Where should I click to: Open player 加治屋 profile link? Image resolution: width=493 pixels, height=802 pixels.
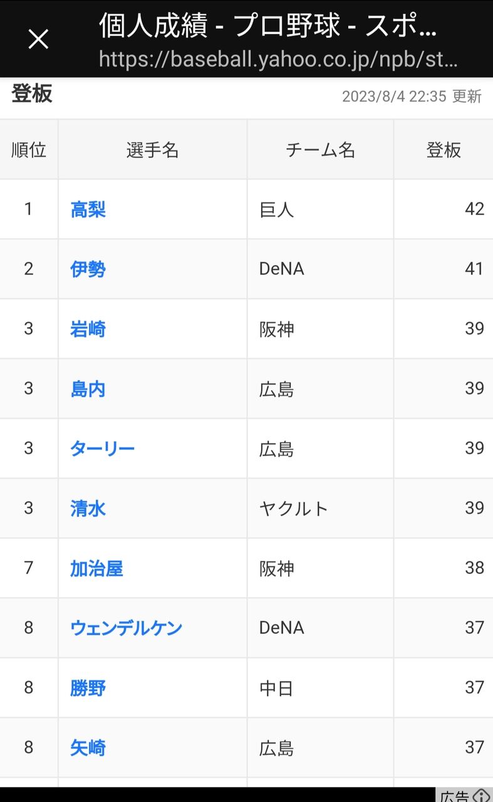tap(97, 568)
